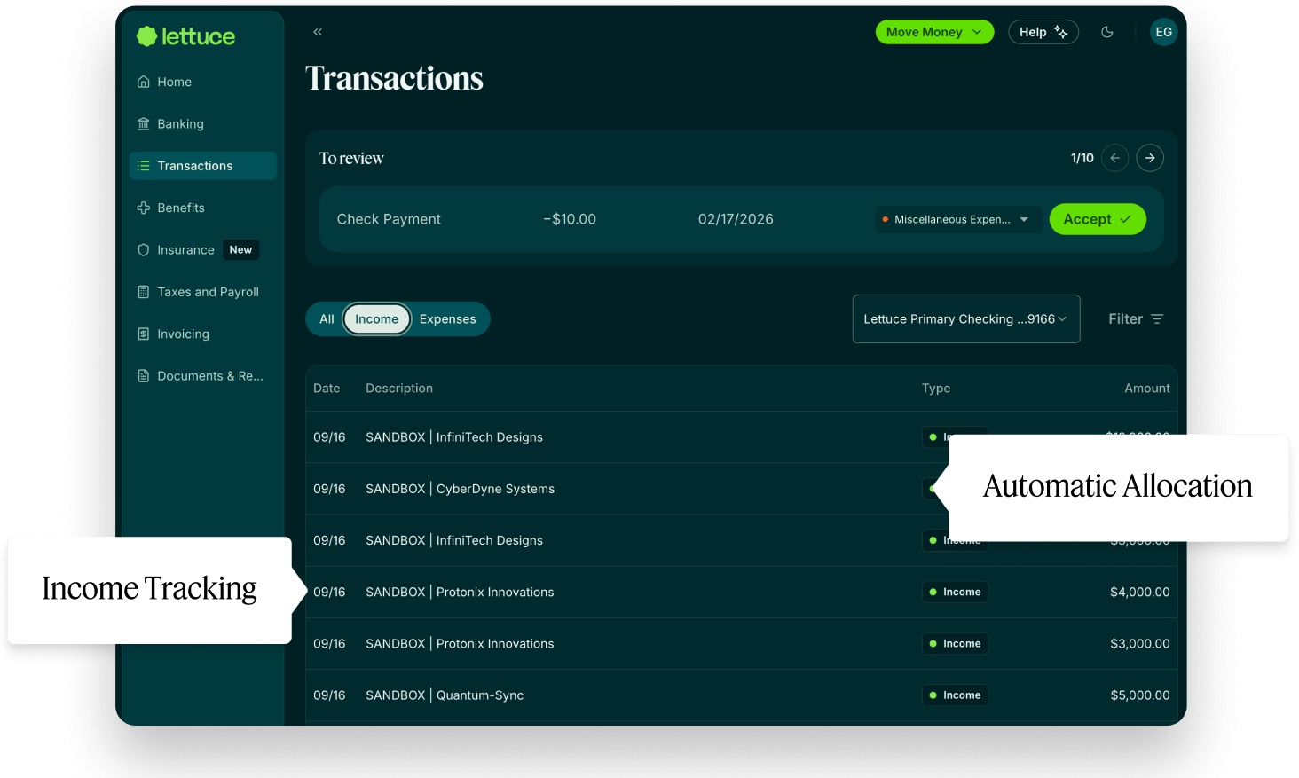Image resolution: width=1299 pixels, height=778 pixels.
Task: Select the SANDBOX | Quantum-Sync row
Action: coord(741,695)
